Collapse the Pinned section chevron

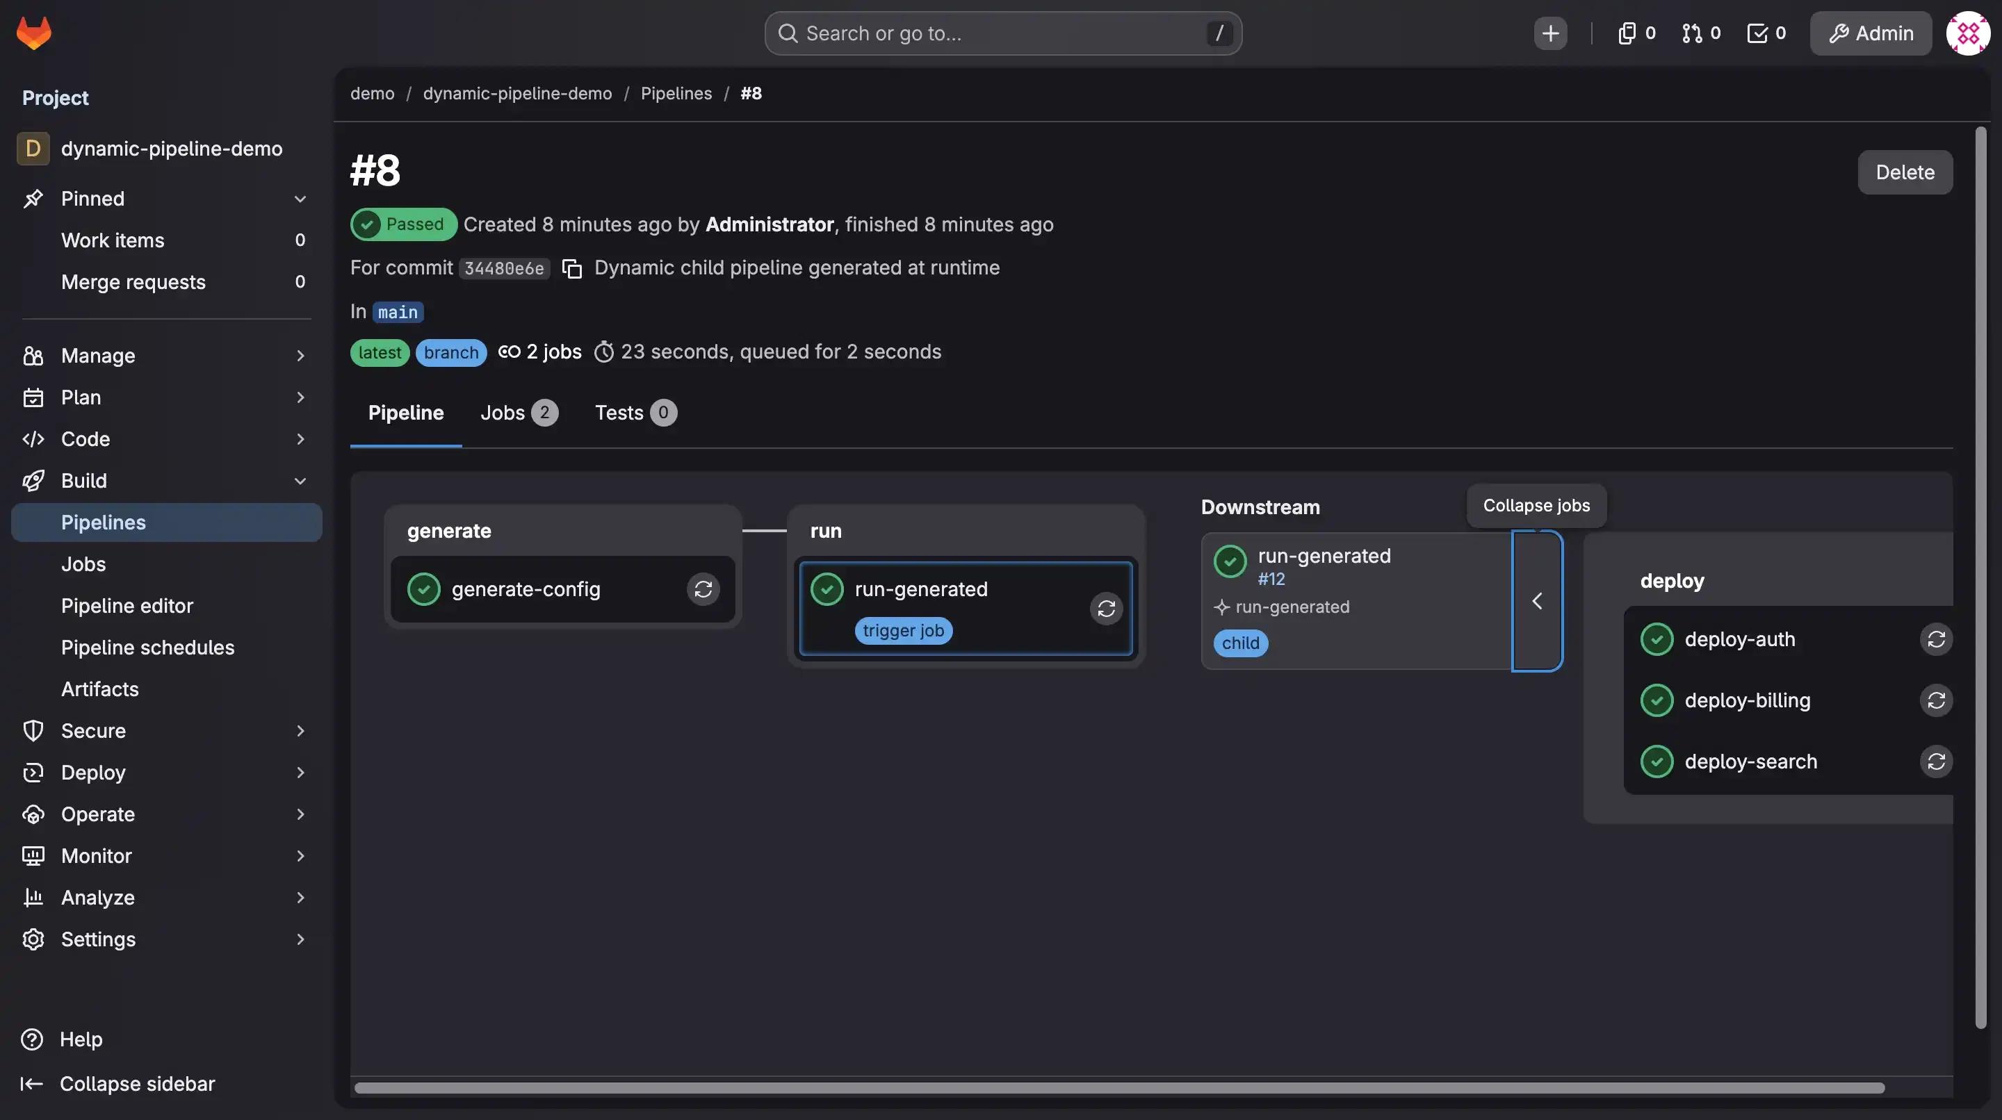[300, 199]
